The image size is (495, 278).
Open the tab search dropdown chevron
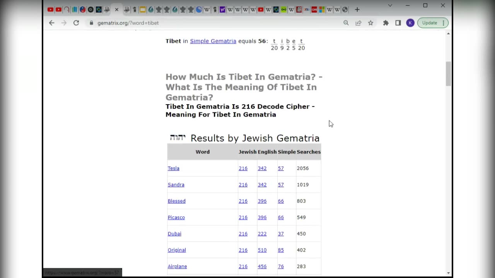coord(390,5)
